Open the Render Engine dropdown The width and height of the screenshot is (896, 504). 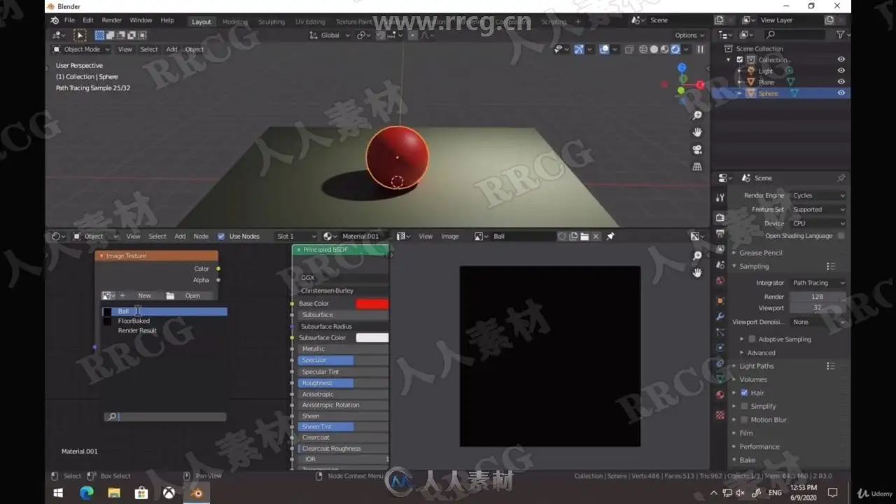click(818, 196)
